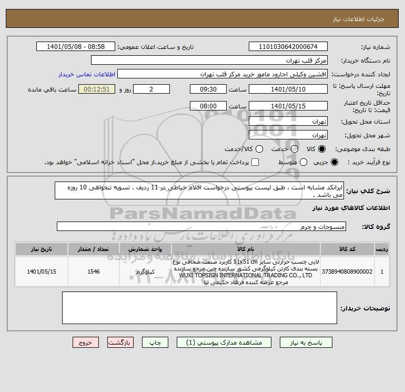Click the announcement date field 1401/05/08 - 08:58
The height and width of the screenshot is (392, 405).
pos(76,46)
